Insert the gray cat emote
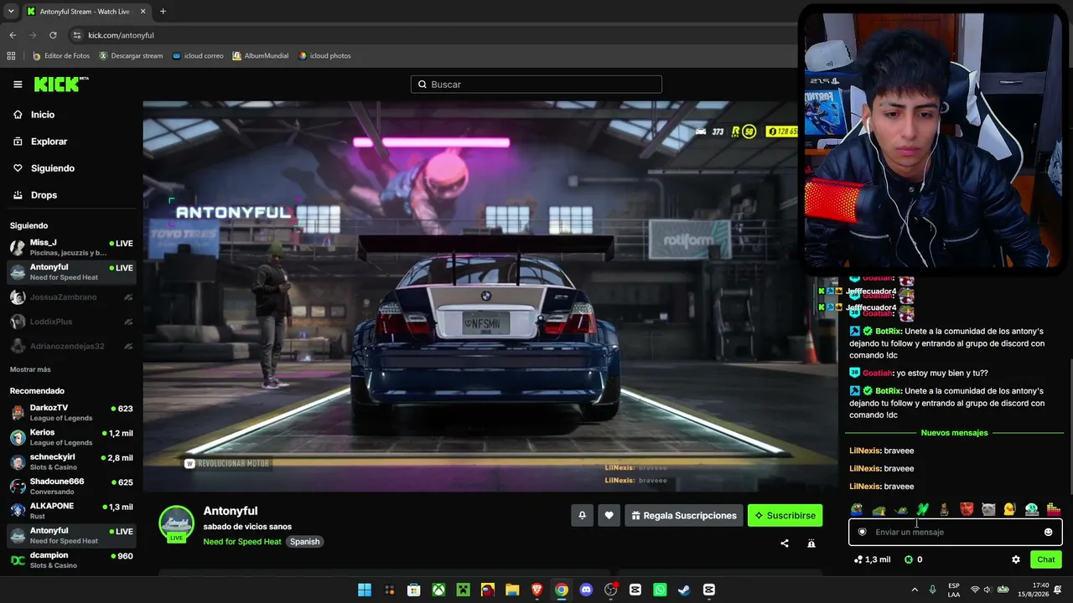1073x603 pixels. (x=988, y=508)
